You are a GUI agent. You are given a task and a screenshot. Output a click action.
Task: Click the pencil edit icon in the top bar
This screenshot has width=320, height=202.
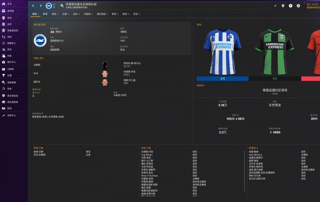tap(275, 6)
